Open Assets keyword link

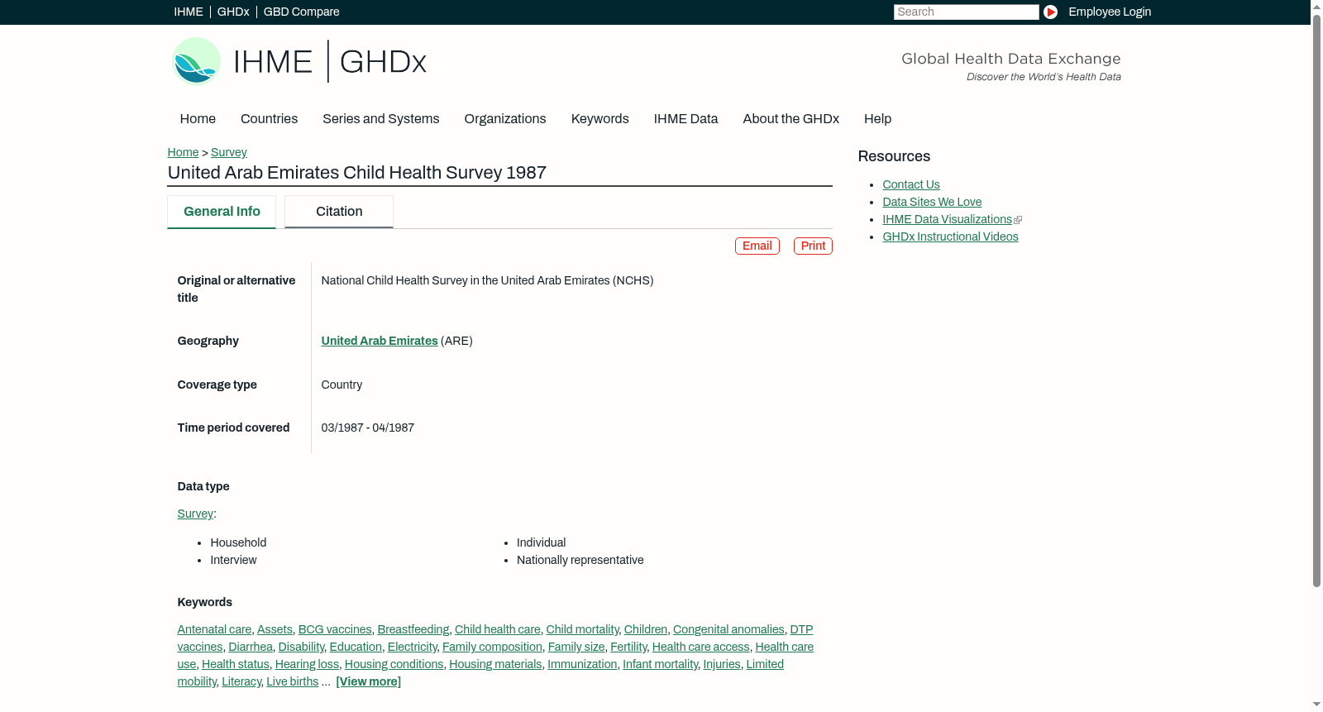point(275,629)
